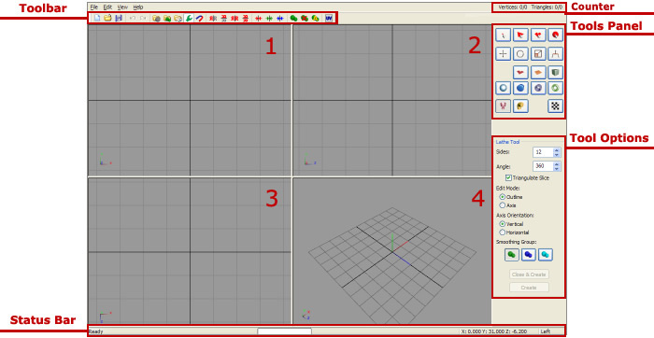Click the X Y Z coordinates readout

(x=494, y=331)
